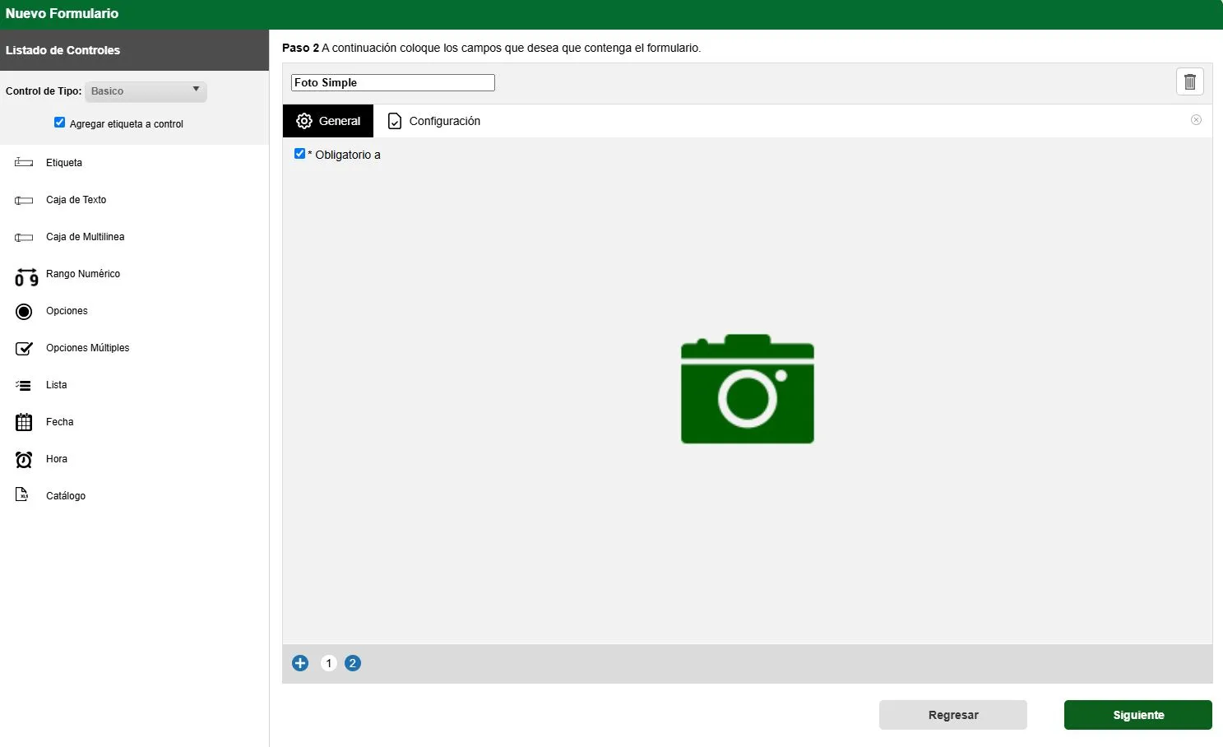Select the Caja de Multilinea icon
The width and height of the screenshot is (1223, 747).
tap(24, 237)
